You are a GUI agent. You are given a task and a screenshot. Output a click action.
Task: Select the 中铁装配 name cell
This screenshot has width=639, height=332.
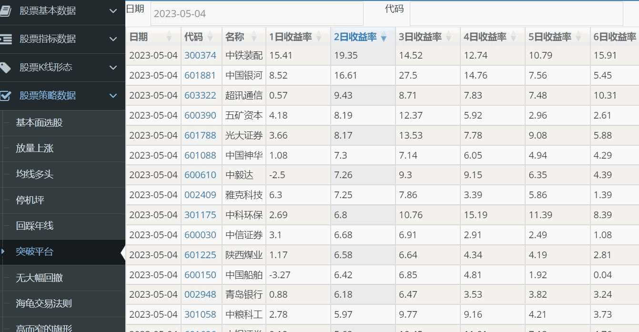pos(244,55)
